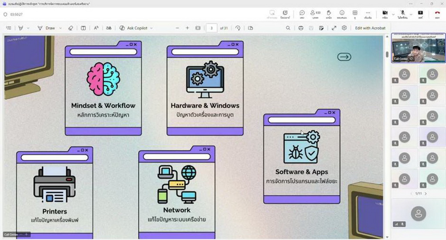Expand the Ask Copilot dropdown arrow
This screenshot has width=446, height=240.
coord(152,28)
